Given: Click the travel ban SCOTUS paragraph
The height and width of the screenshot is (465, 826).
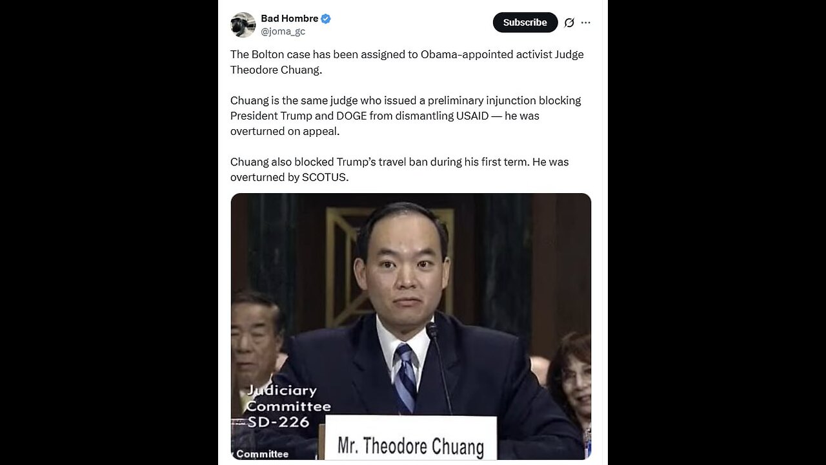Looking at the screenshot, I should point(399,169).
